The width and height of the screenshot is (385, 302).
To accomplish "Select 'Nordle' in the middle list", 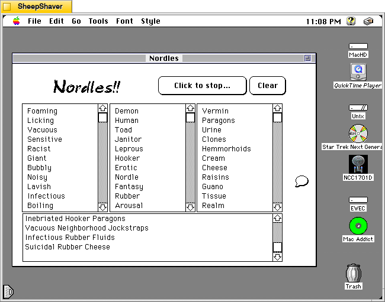I will (x=127, y=177).
